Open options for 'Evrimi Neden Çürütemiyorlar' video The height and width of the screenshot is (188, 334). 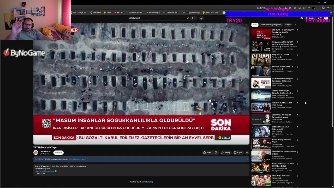point(297,79)
